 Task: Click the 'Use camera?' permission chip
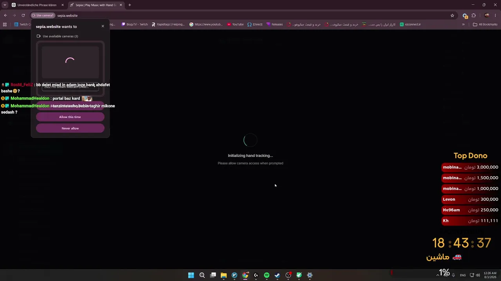point(43,16)
